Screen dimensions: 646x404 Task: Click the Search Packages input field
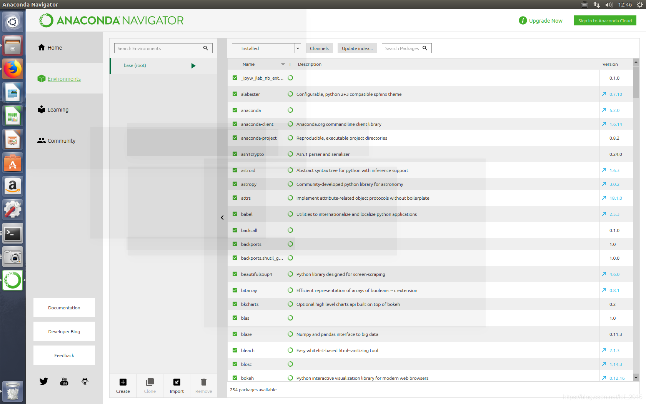point(406,48)
